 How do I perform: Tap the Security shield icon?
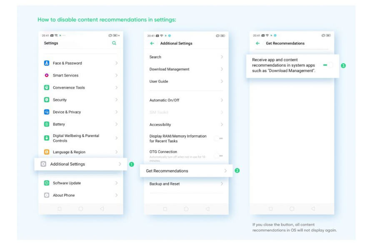click(47, 100)
